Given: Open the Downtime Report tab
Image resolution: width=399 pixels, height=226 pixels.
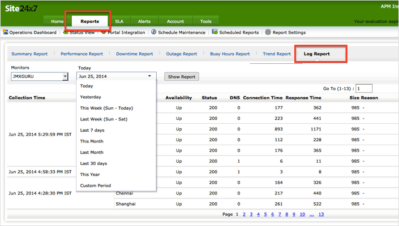Looking at the screenshot, I should 134,54.
